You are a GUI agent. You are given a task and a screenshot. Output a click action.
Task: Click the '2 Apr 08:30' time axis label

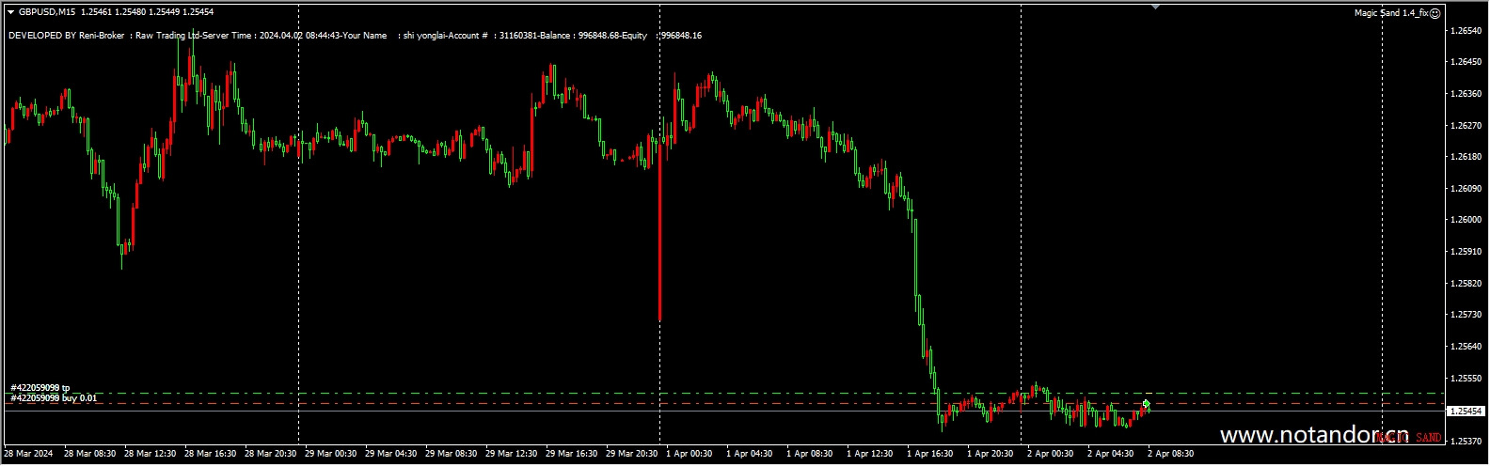coord(1170,454)
